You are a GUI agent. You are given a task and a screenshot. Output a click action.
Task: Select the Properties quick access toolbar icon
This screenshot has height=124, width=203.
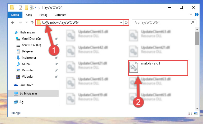pos(20,7)
